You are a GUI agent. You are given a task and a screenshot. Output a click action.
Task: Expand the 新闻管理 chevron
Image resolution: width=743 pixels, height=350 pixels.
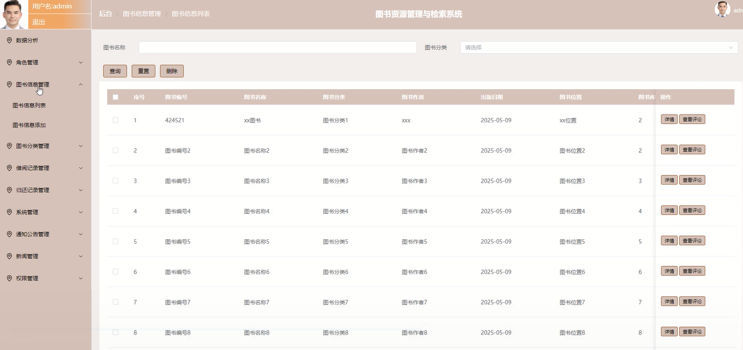[81, 256]
